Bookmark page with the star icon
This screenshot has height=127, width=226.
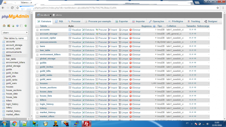pyautogui.click(x=218, y=8)
